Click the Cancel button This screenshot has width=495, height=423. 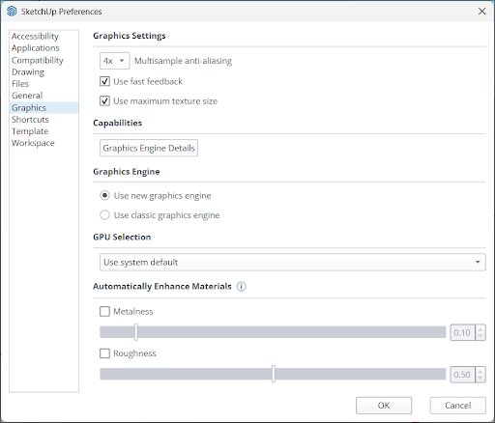tap(457, 406)
